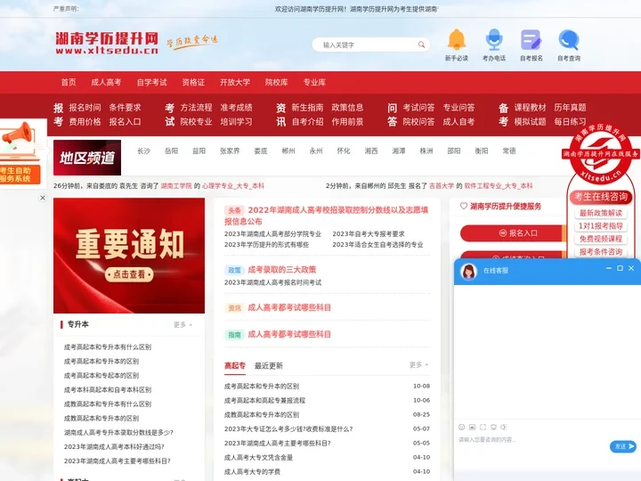
Task: Open 成考高起本和高起专兼报流程 dated 10-06
Action: tap(264, 401)
